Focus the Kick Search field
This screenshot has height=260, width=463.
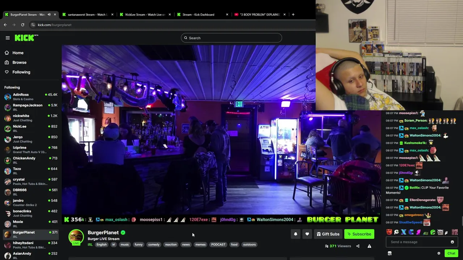tap(231, 38)
